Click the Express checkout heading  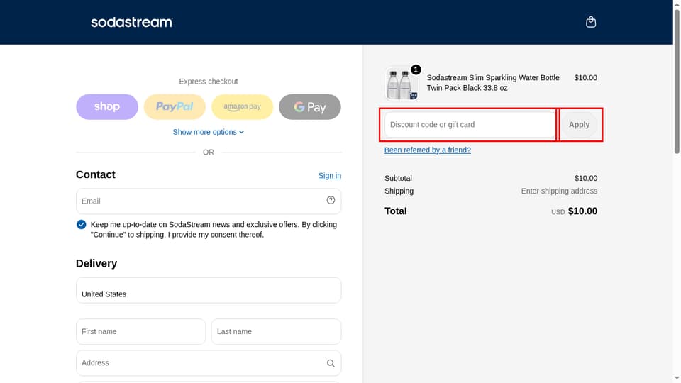[x=209, y=82]
